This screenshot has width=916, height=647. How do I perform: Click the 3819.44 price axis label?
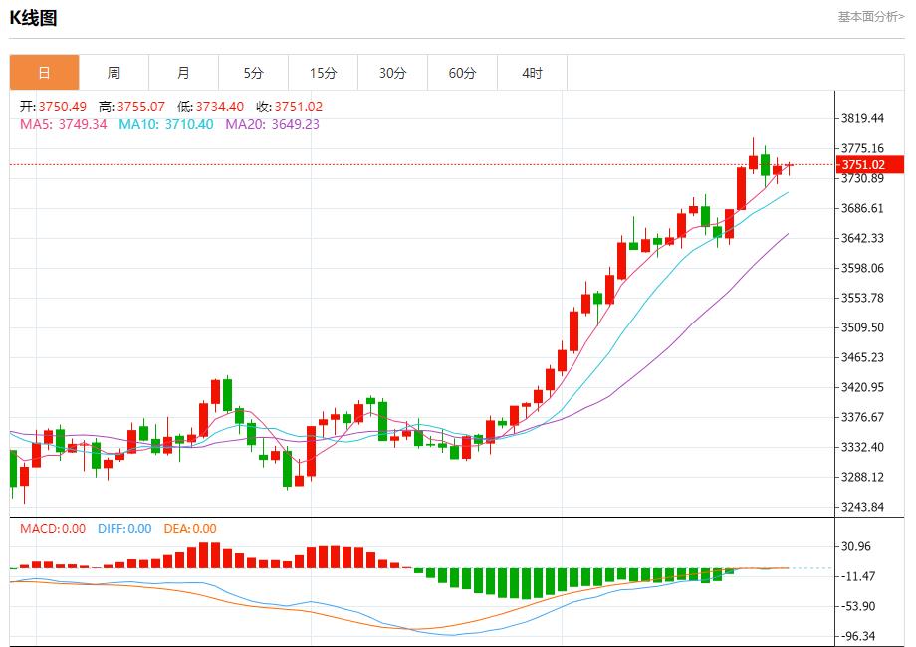[862, 118]
